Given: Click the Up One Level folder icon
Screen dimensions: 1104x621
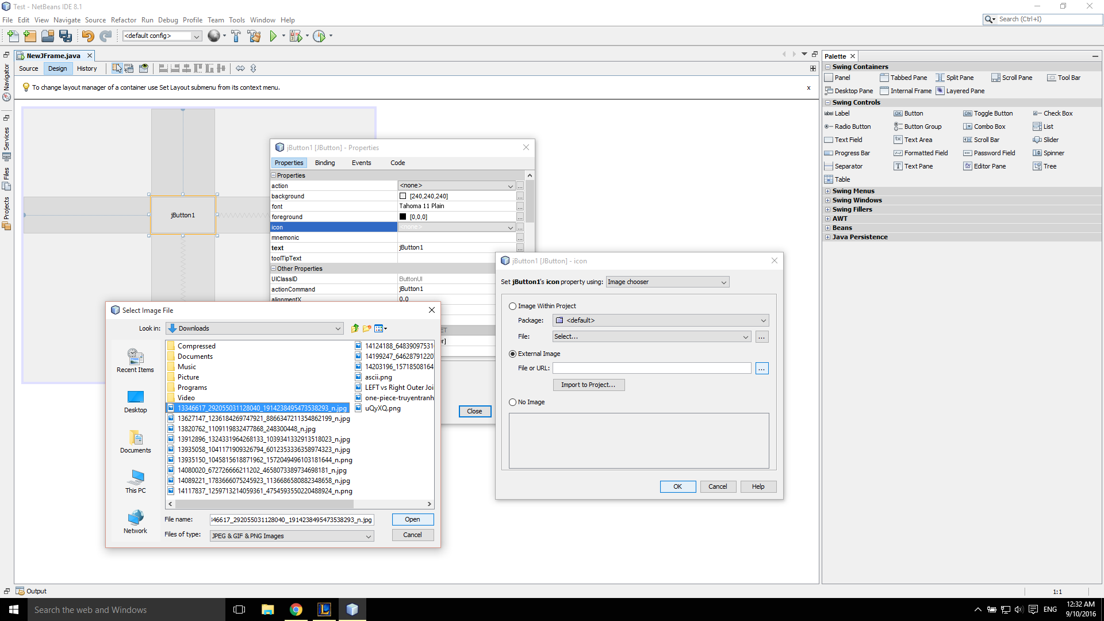Looking at the screenshot, I should pyautogui.click(x=355, y=328).
